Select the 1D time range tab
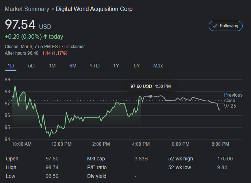The width and height of the screenshot is (251, 183). pos(11,66)
